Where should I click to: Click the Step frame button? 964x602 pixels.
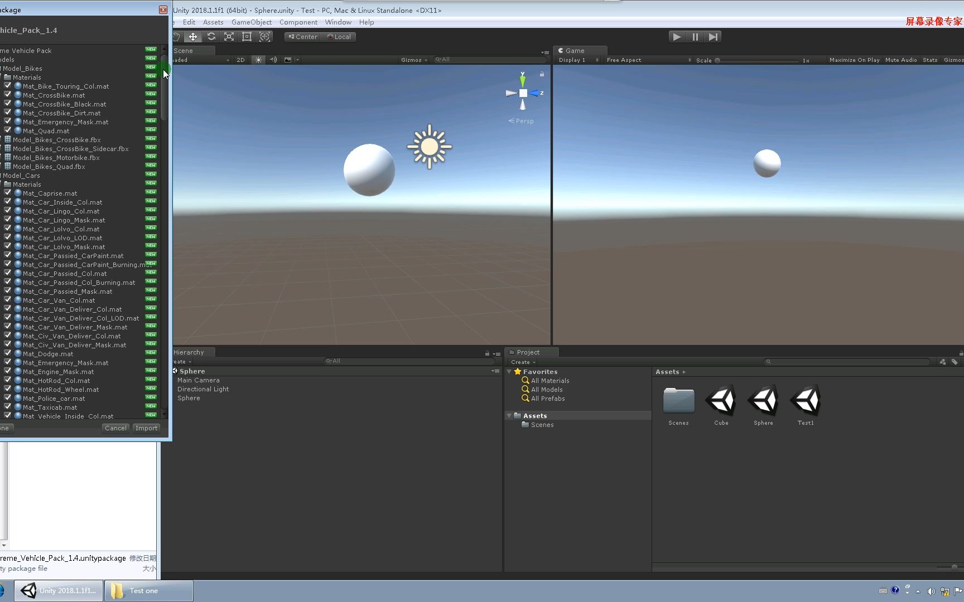click(x=713, y=37)
